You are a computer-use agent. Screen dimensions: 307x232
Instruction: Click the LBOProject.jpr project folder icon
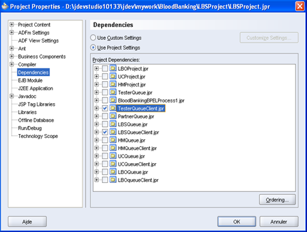tap(113, 68)
